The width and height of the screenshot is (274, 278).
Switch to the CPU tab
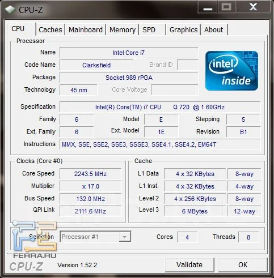coord(21,29)
